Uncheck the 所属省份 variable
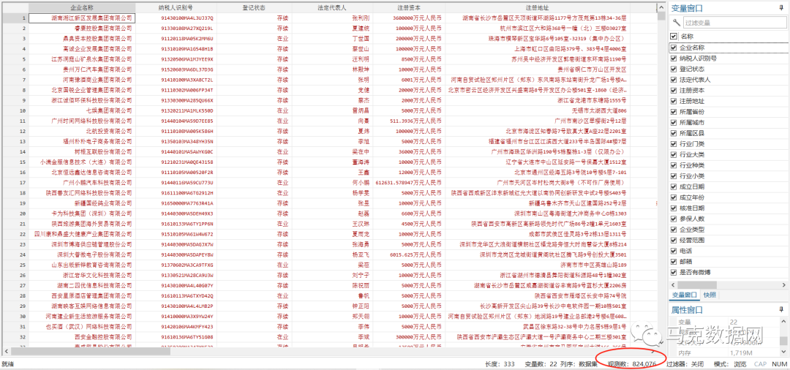The height and width of the screenshot is (370, 790). 674,112
